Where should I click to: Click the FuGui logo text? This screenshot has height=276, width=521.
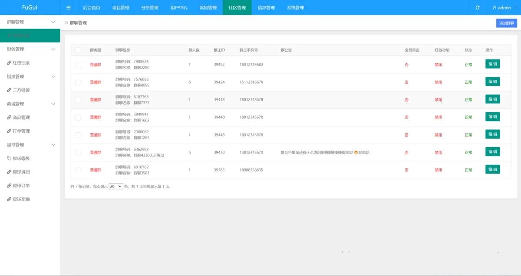click(x=30, y=8)
